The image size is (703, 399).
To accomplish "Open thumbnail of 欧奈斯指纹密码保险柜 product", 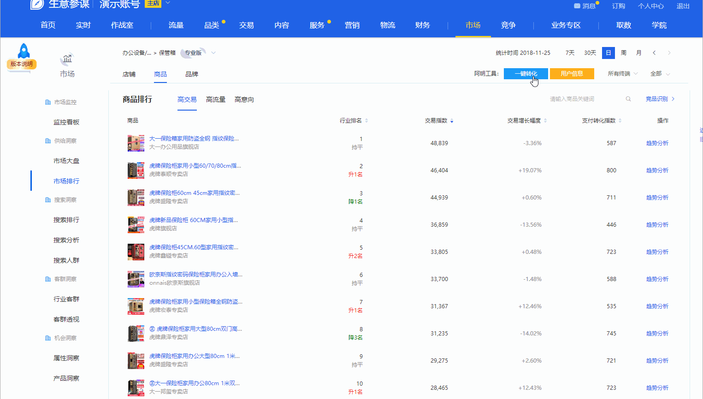I will 136,279.
